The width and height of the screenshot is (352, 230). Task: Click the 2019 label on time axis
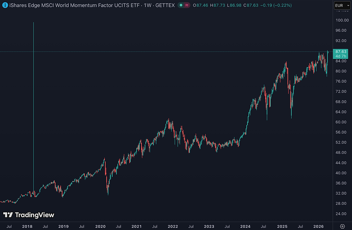64,226
